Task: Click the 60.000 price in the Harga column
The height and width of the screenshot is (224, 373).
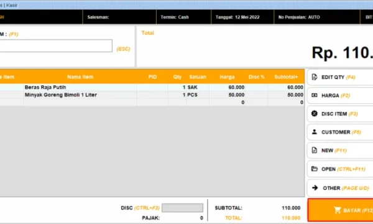Action: point(236,87)
